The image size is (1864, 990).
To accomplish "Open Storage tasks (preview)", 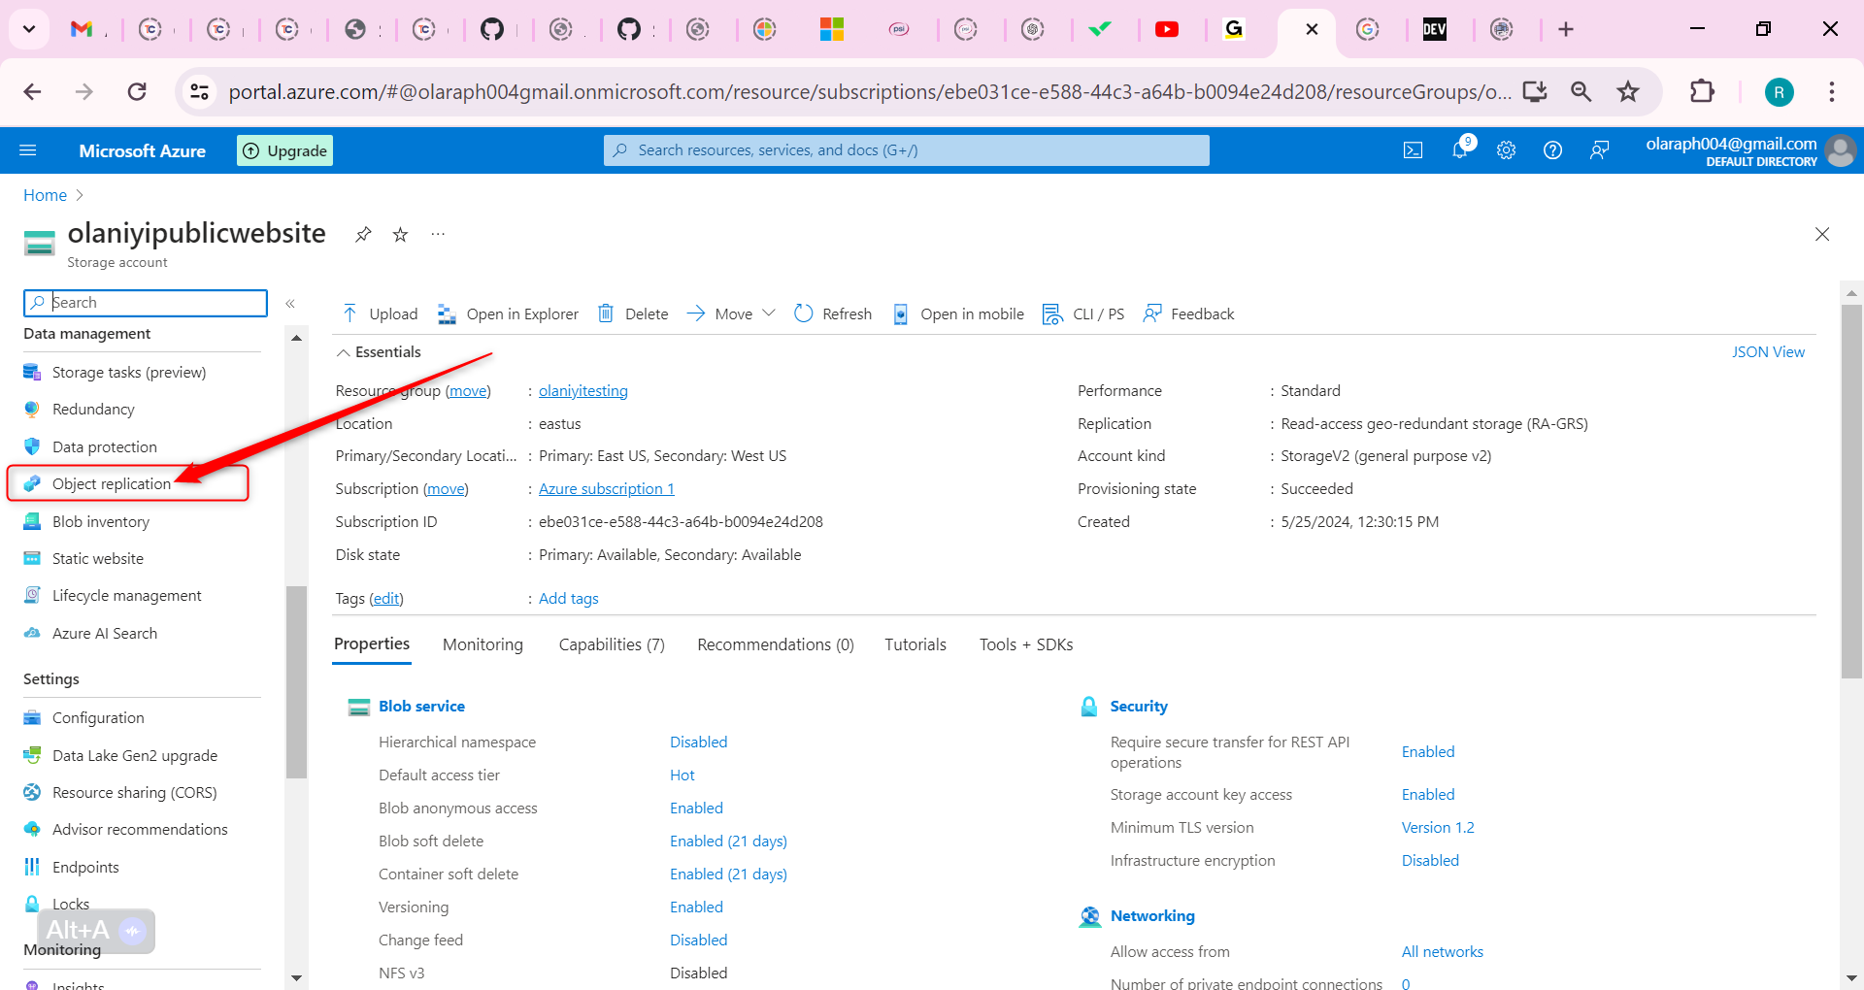I will pos(129,373).
